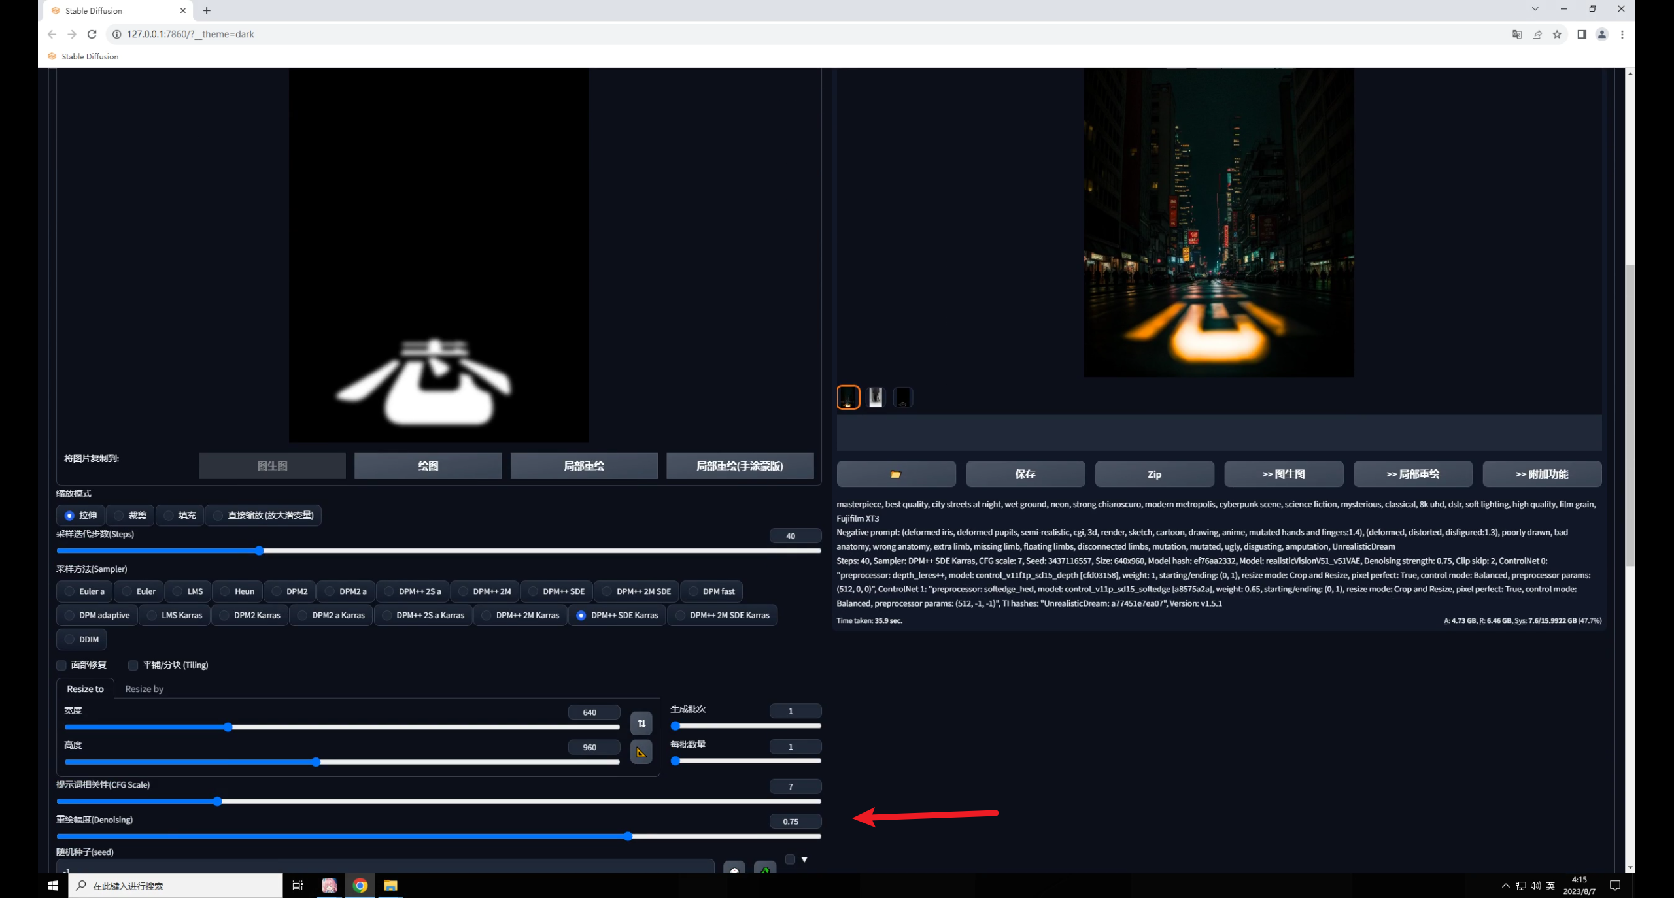Screen dimensions: 1674x898
Task: Click the swap width and height button
Action: 641,723
